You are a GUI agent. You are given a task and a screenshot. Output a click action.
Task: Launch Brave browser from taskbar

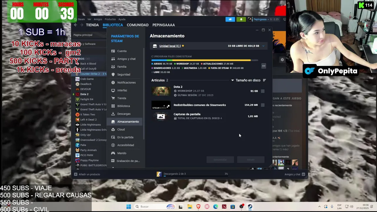coord(198,207)
